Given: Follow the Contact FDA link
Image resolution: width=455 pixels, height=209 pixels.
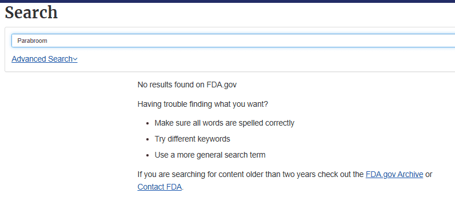Looking at the screenshot, I should tap(159, 187).
